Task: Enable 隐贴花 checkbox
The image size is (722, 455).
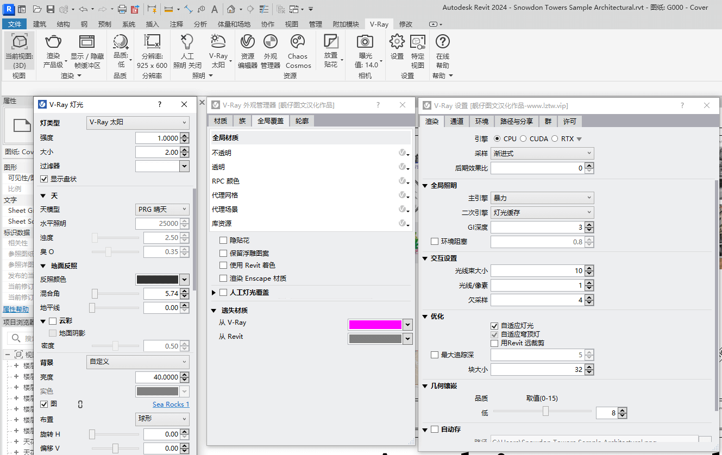Action: [x=223, y=240]
